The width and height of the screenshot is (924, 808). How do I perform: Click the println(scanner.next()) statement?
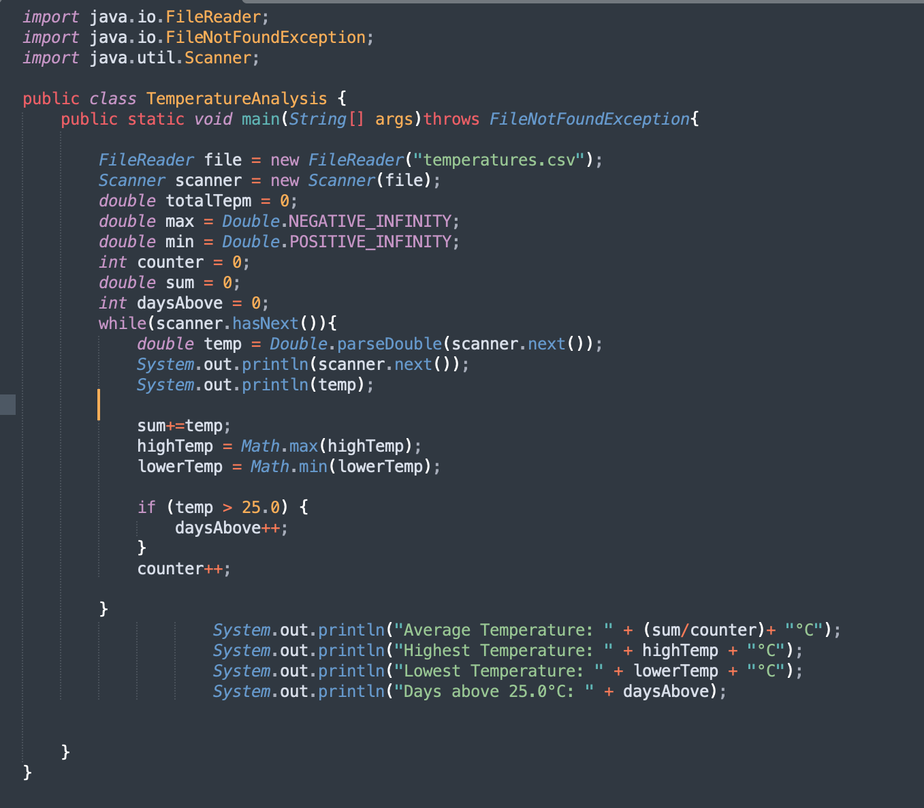pyautogui.click(x=303, y=364)
